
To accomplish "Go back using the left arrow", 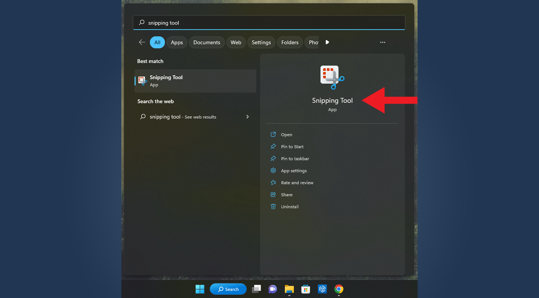I will coord(142,42).
